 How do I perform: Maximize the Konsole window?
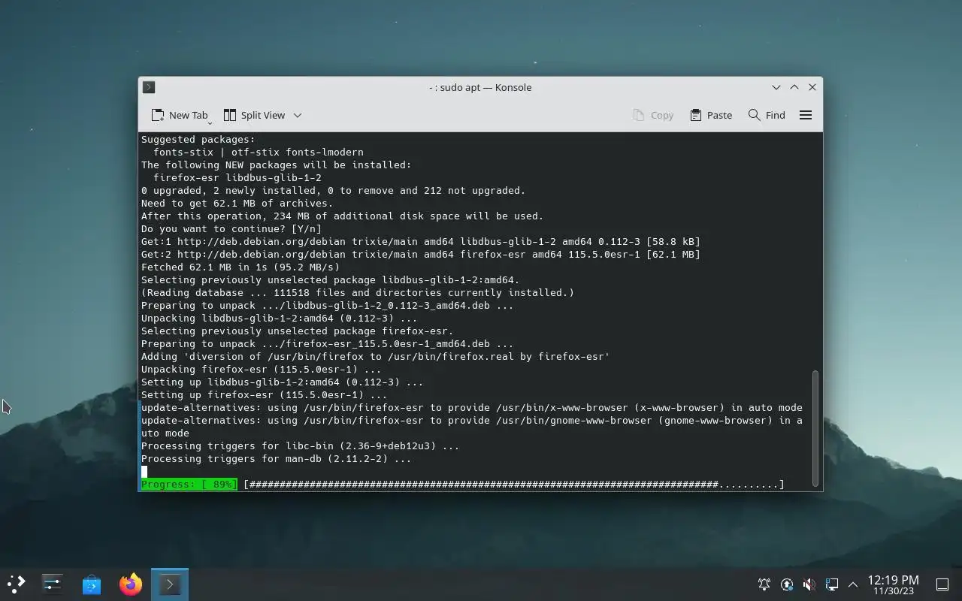pos(794,87)
